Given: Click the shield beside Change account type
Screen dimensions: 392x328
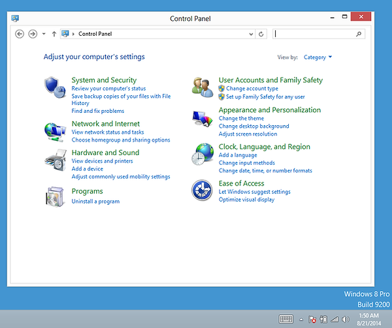Looking at the screenshot, I should 221,89.
